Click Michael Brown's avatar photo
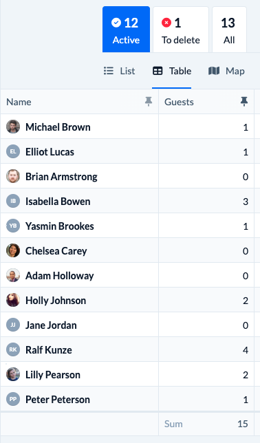Image resolution: width=260 pixels, height=443 pixels. pyautogui.click(x=13, y=127)
